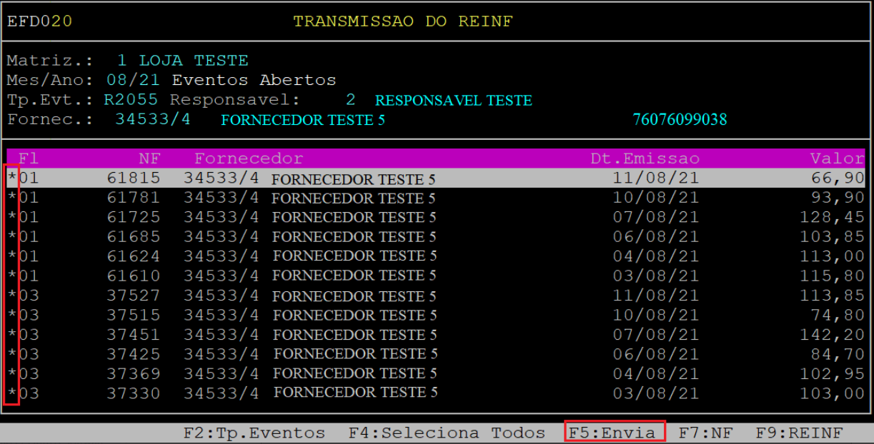Click NF number 61610

click(134, 276)
